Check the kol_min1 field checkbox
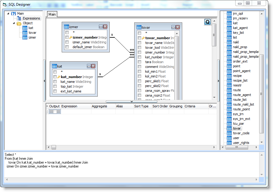273x192 pixels. click(139, 71)
